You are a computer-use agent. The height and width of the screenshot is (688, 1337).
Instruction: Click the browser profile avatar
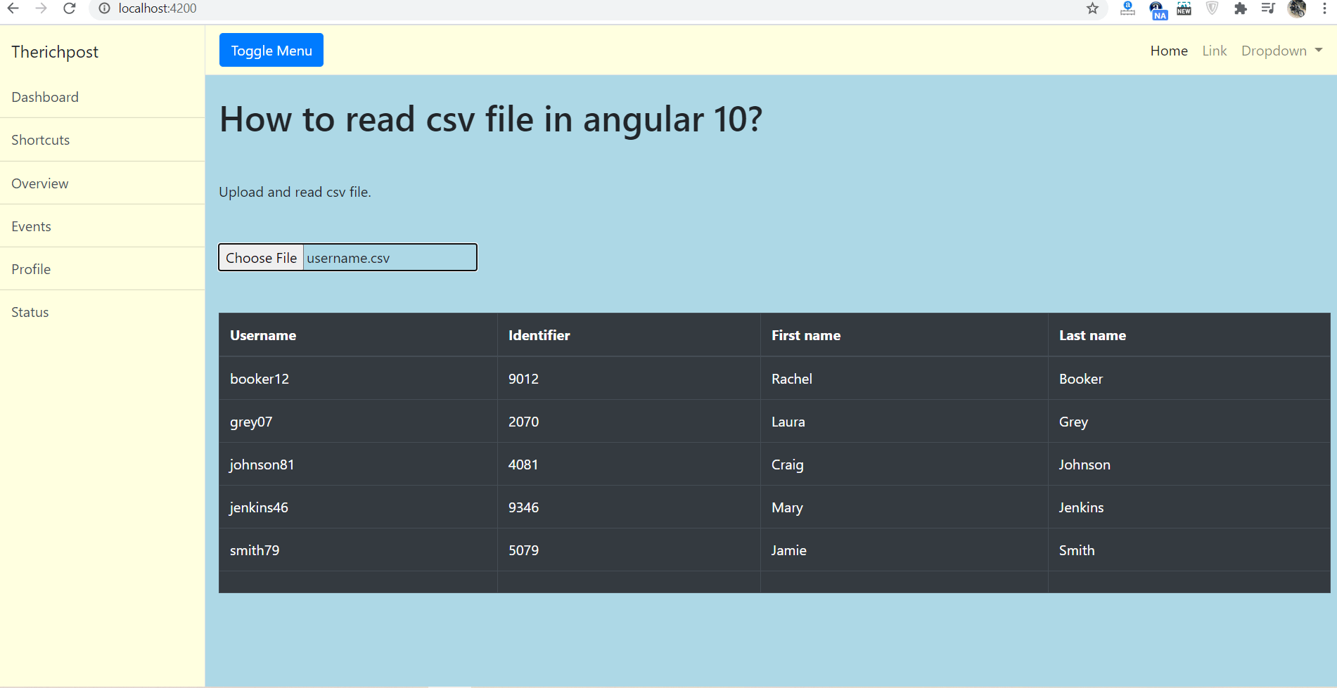point(1298,9)
